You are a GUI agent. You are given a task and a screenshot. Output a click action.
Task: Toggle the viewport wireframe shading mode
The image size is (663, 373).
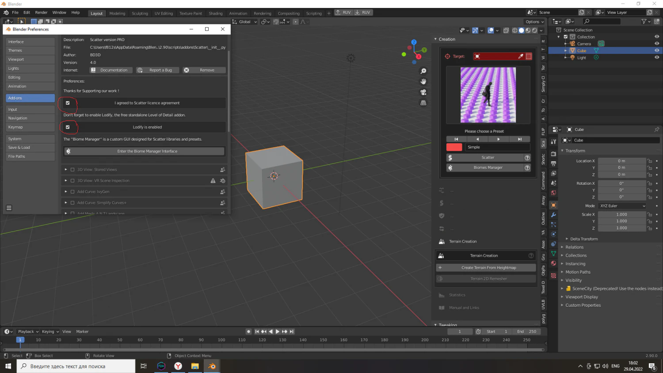(514, 30)
